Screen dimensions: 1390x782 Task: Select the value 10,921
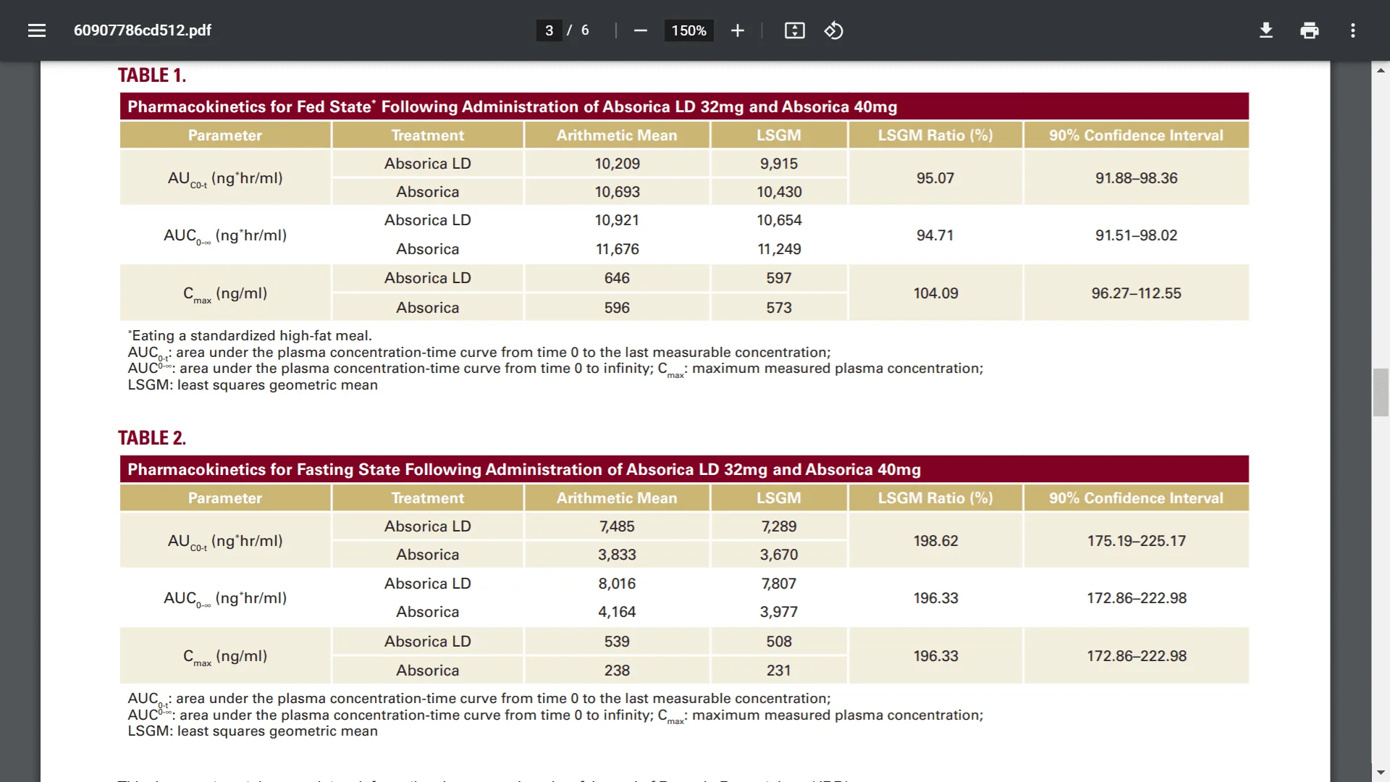617,220
